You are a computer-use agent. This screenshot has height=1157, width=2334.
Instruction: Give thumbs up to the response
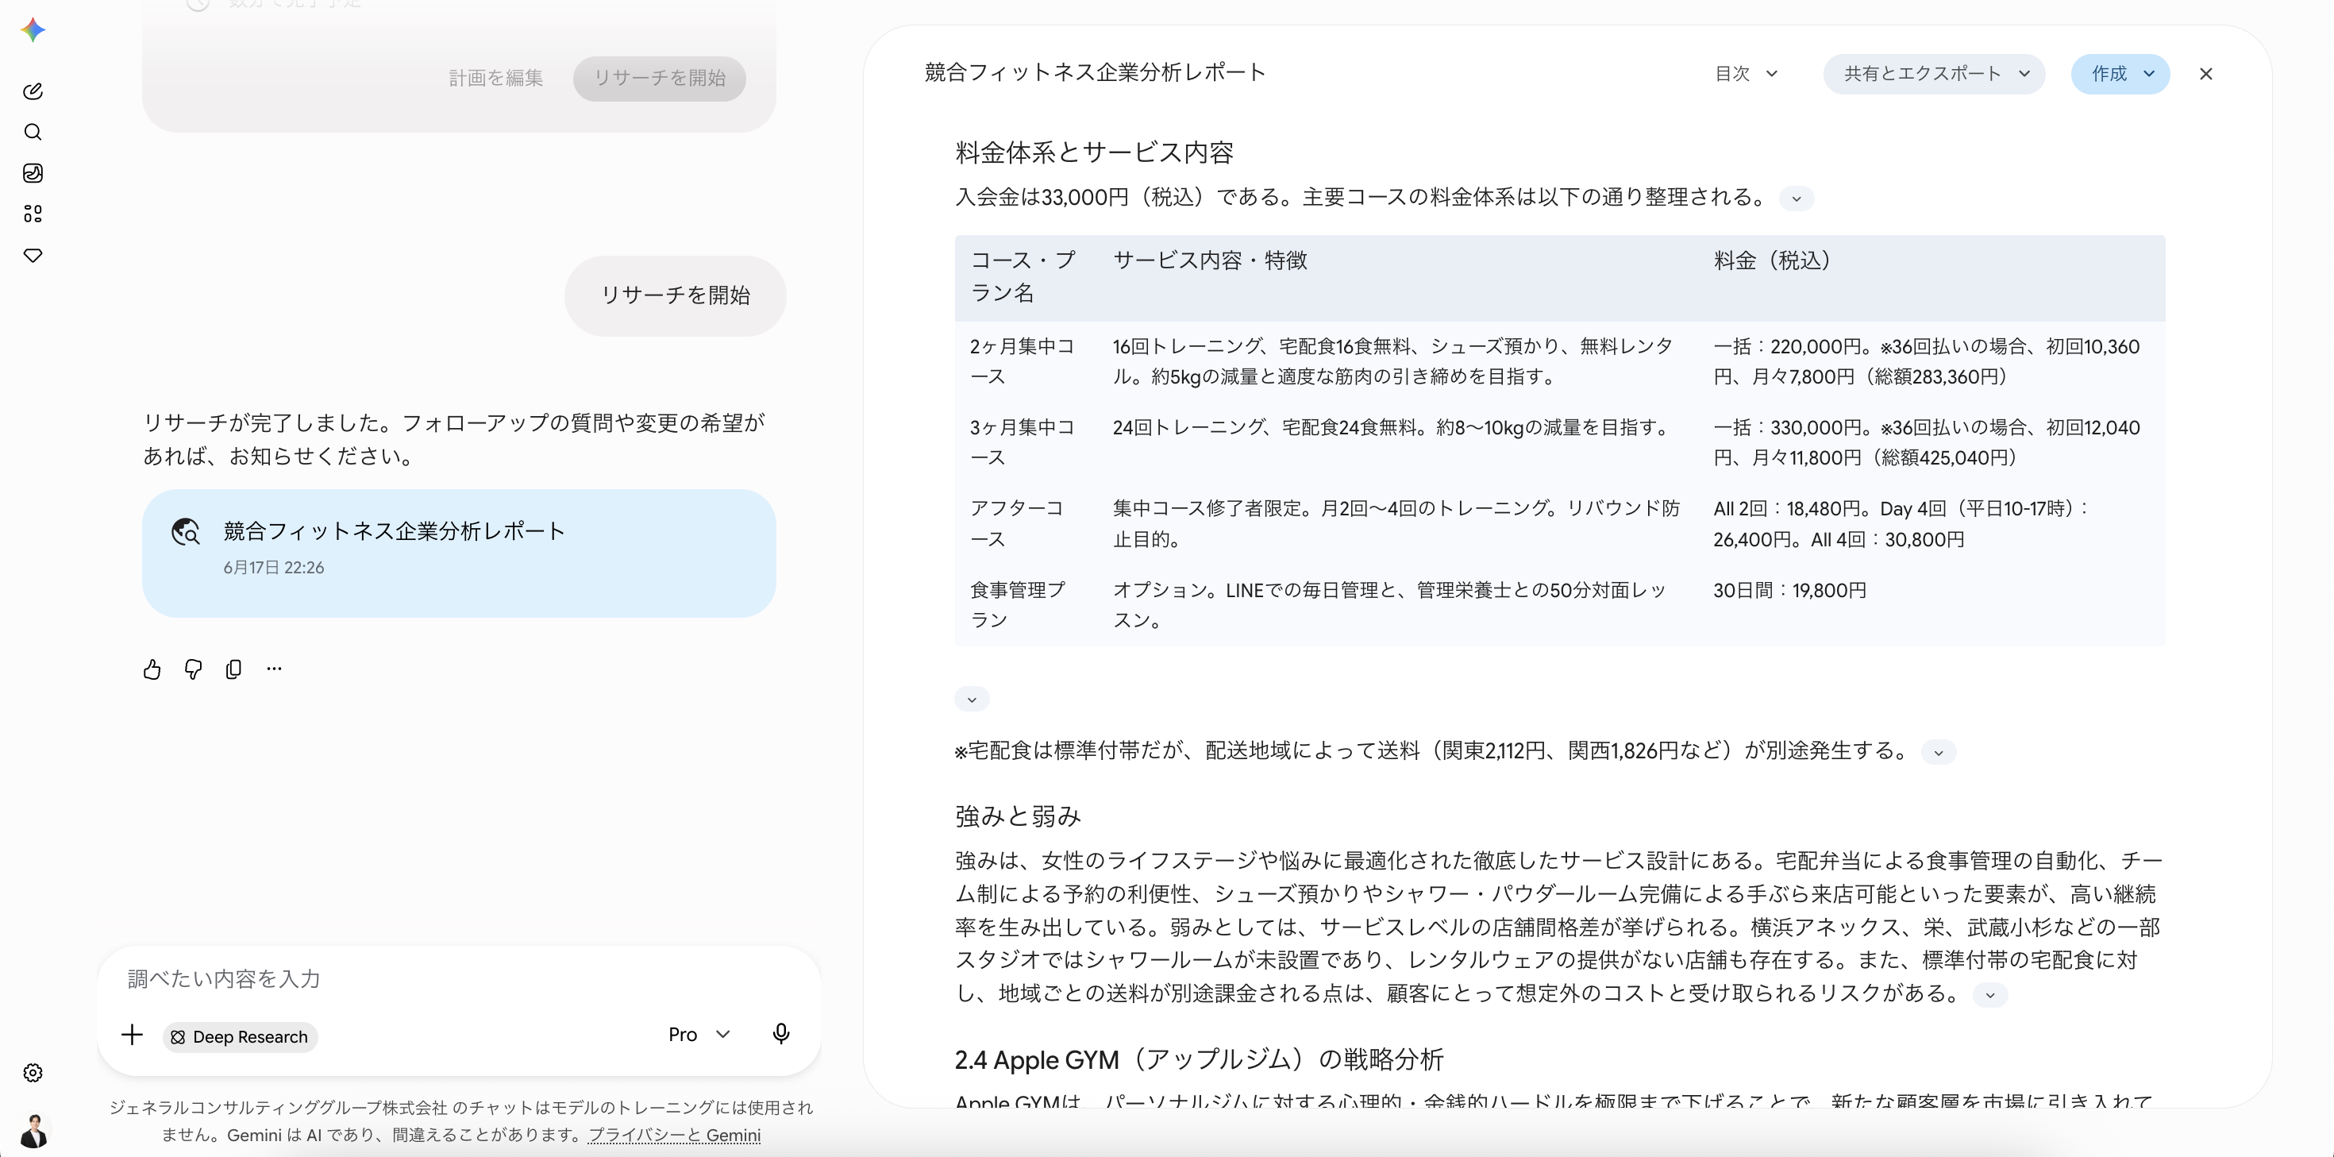coord(152,669)
